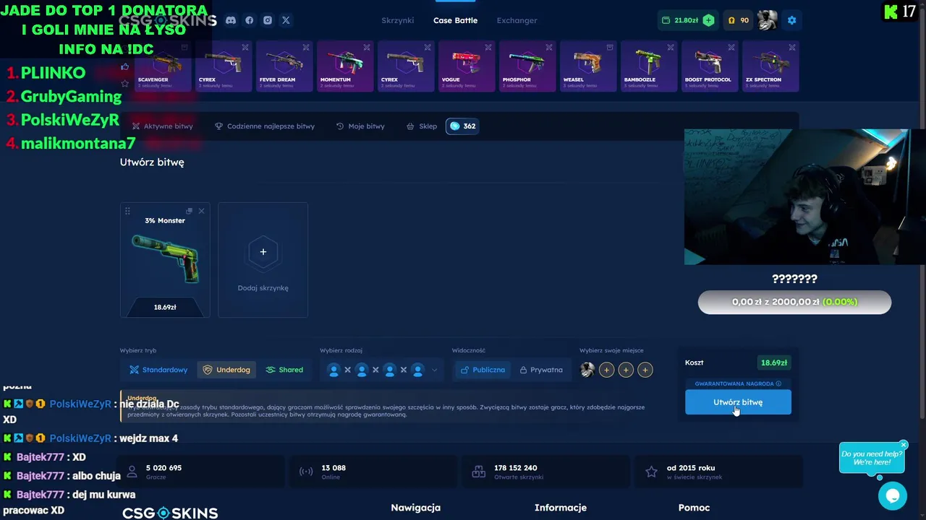Remove the 3% Monster case with X
926x520 pixels.
click(201, 211)
